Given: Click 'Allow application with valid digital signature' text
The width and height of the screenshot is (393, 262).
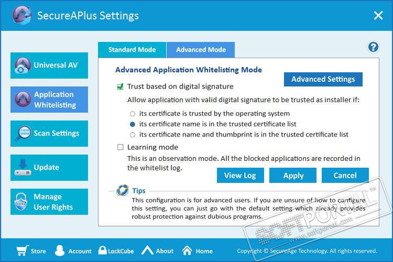Looking at the screenshot, I should [243, 100].
